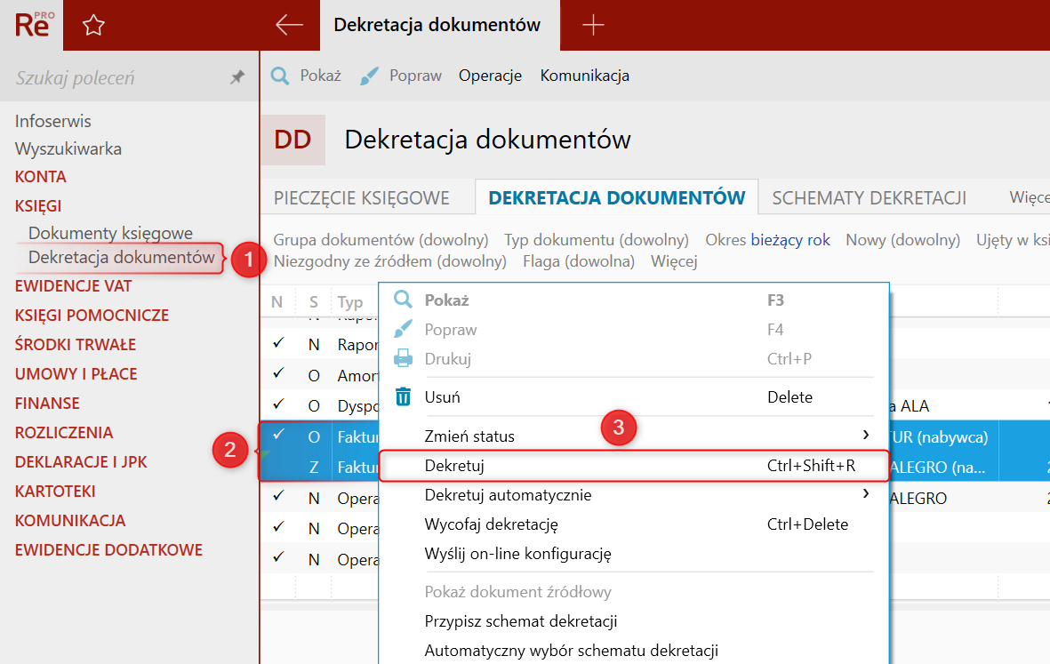Show more filters with Więcej
The image size is (1050, 664).
click(674, 261)
